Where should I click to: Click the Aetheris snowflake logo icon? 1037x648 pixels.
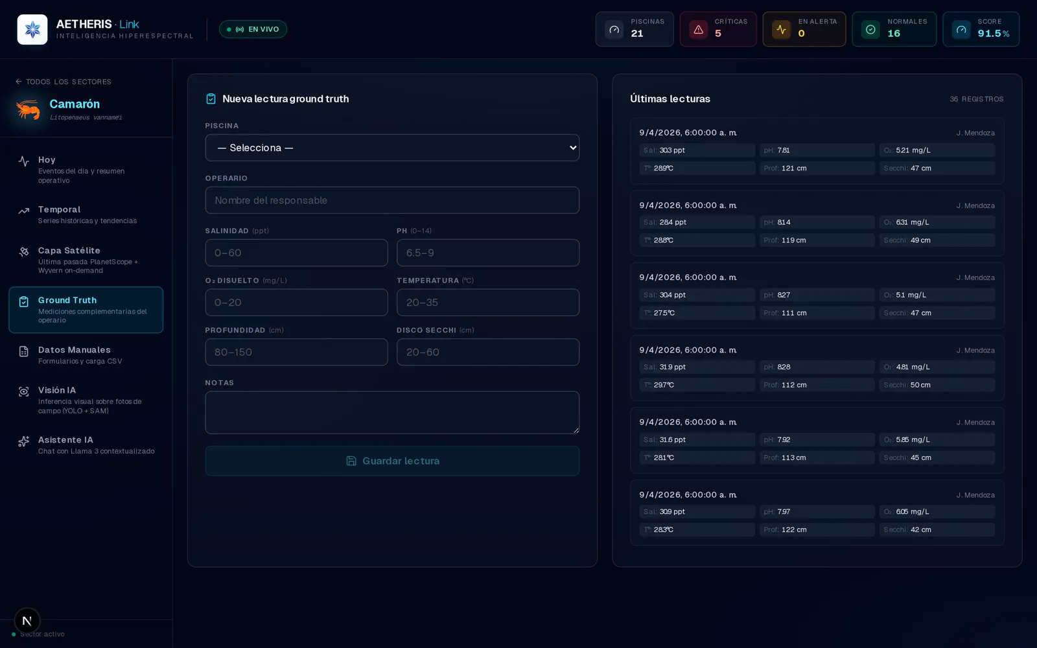pos(32,29)
